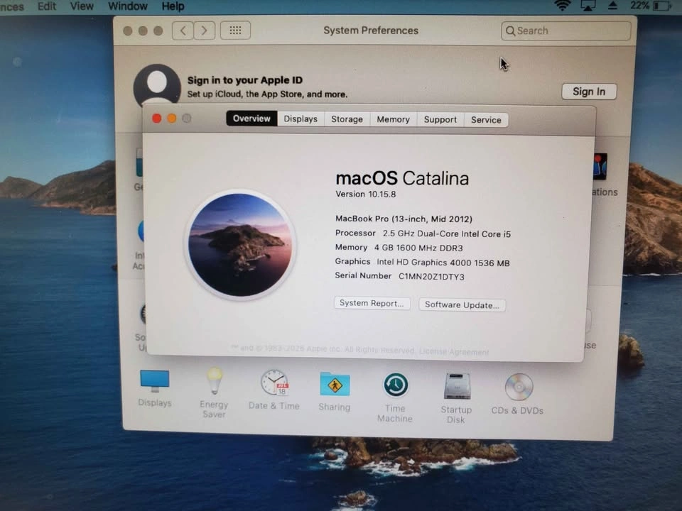Click the macOS Catalina island image

tap(241, 245)
